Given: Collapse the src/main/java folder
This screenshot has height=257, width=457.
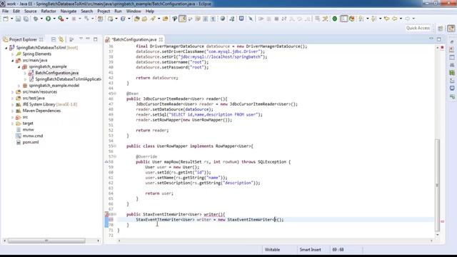Looking at the screenshot, I should [13, 61].
